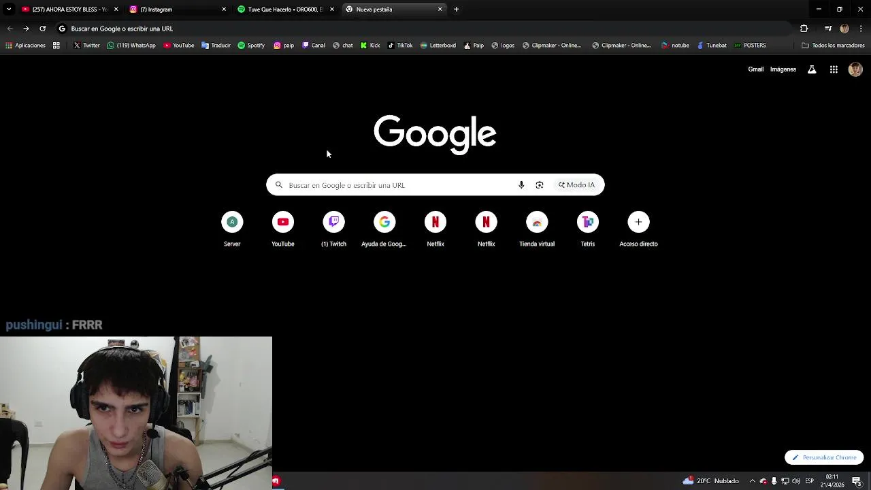Open the Google account profile picture

pyautogui.click(x=855, y=69)
